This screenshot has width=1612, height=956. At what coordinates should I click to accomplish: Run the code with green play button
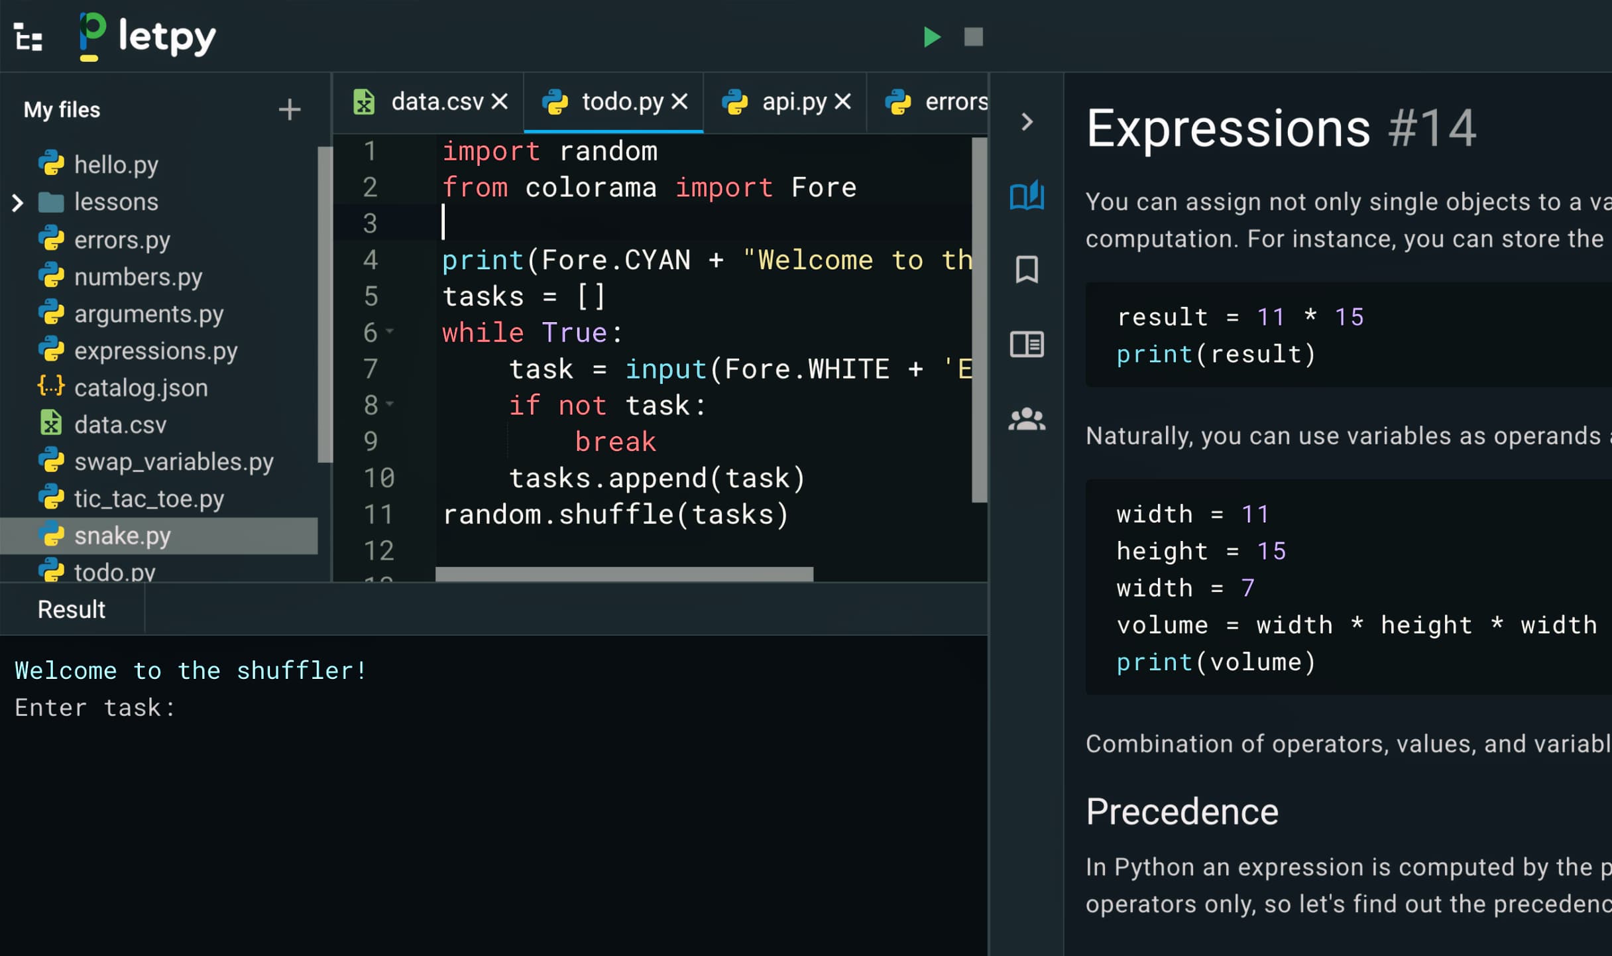click(x=931, y=37)
